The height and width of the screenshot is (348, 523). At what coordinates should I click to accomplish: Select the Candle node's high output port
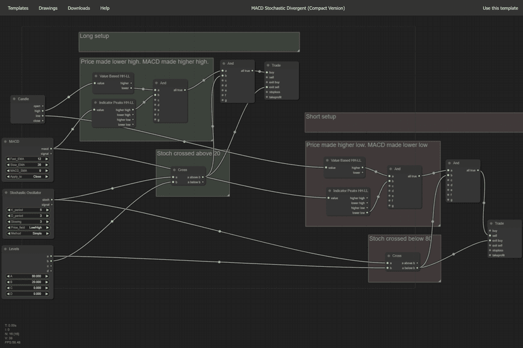coord(43,111)
